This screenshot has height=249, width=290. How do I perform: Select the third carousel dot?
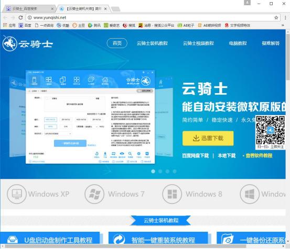[x=167, y=172]
